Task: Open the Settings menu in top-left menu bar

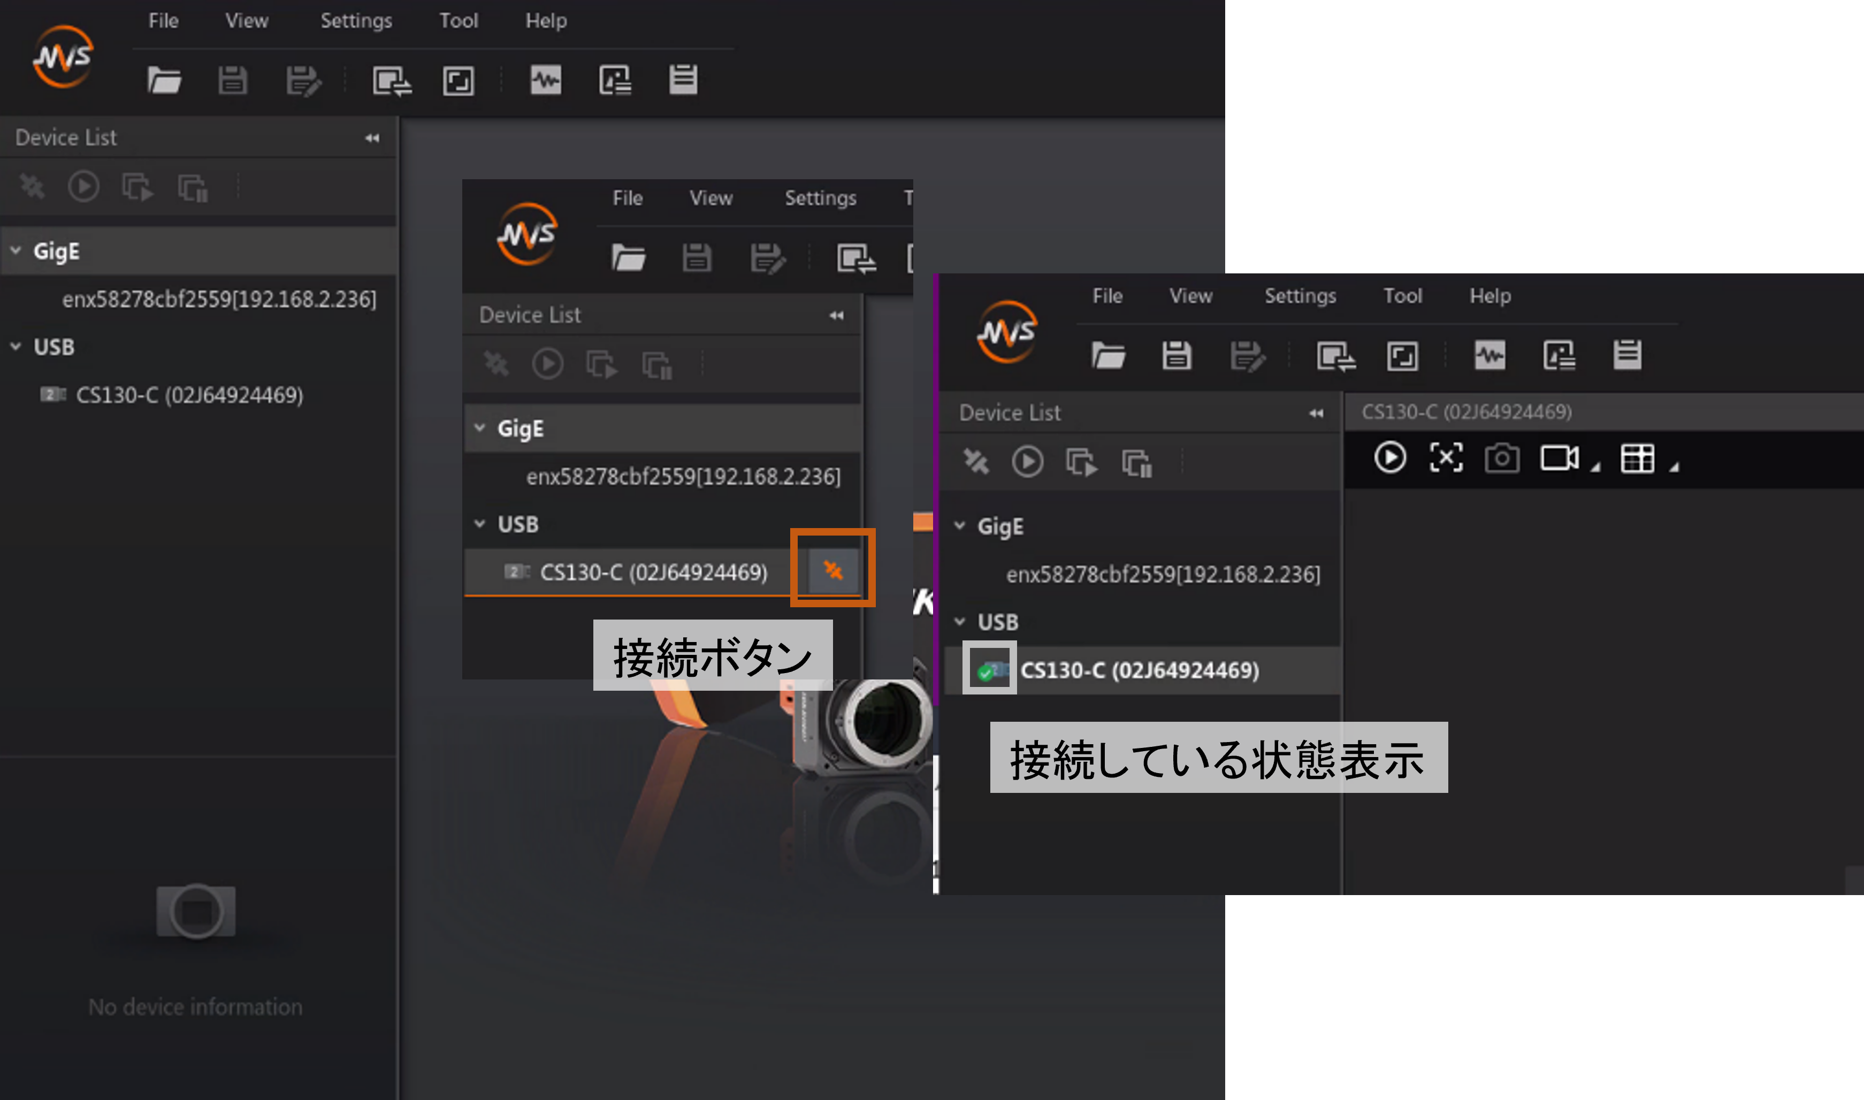Action: pos(356,21)
